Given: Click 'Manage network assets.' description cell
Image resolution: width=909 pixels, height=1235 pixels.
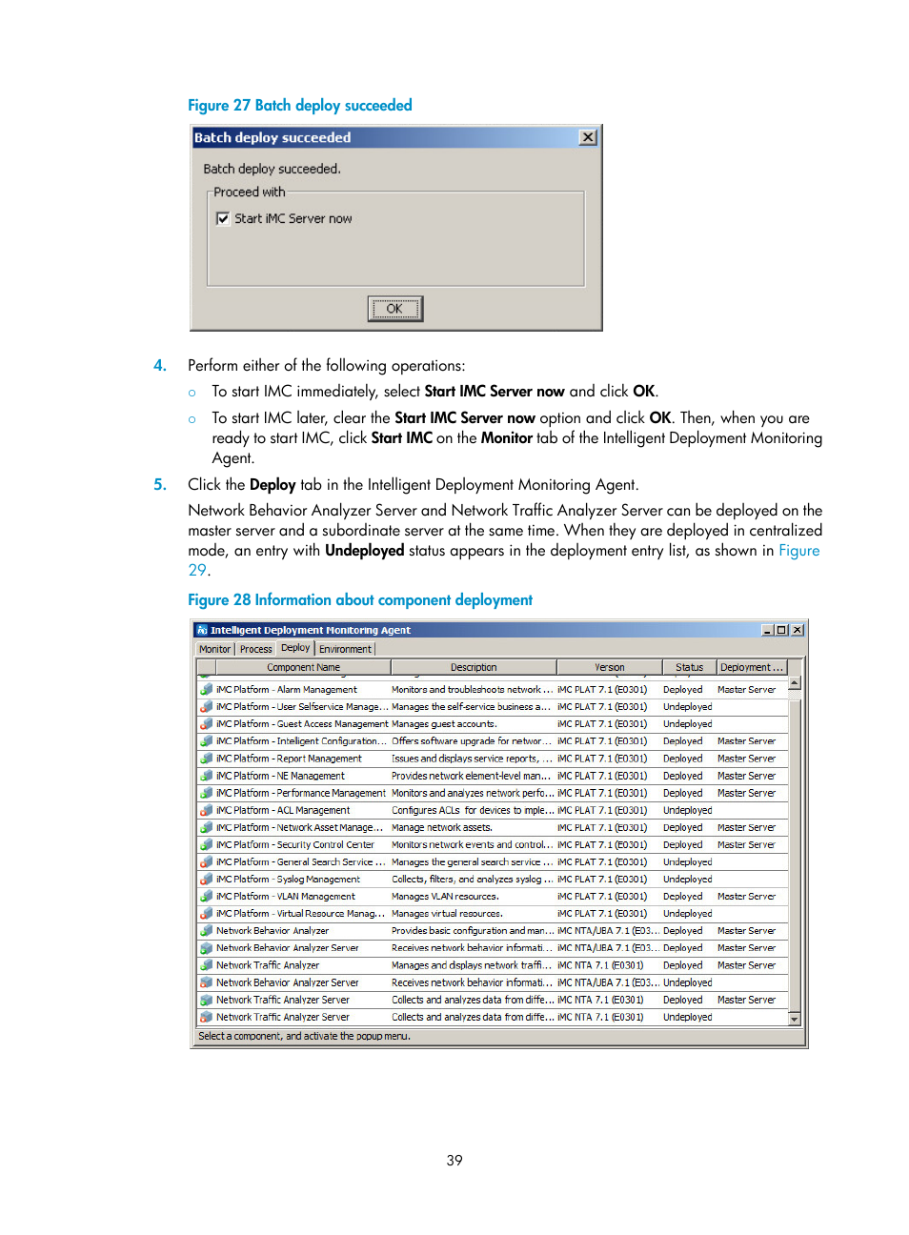Looking at the screenshot, I should point(442,827).
